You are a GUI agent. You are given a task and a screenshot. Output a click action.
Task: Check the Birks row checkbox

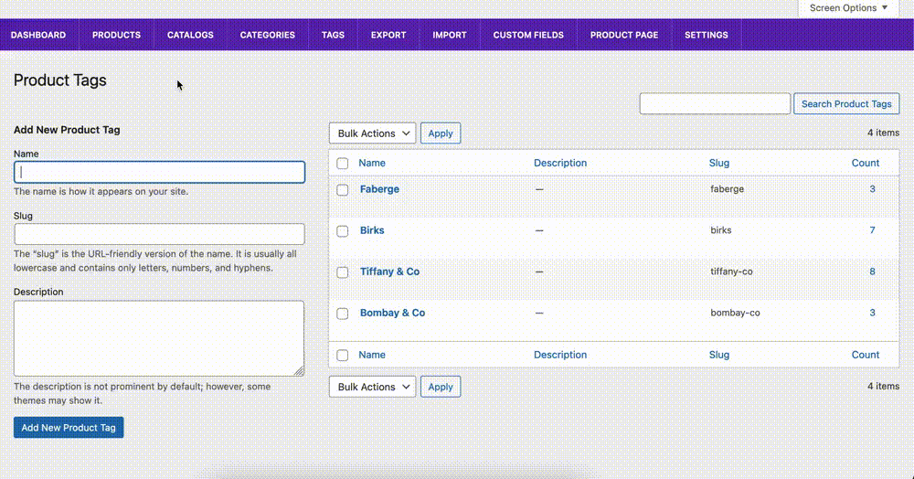pos(343,231)
